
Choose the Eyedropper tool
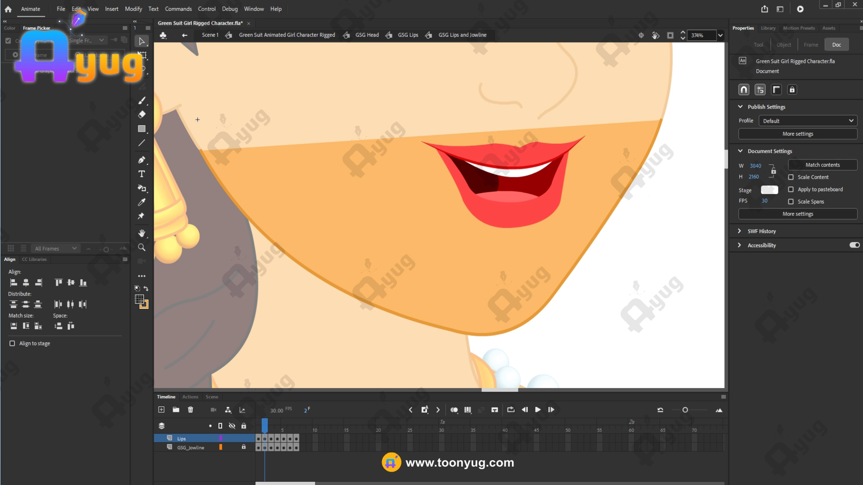coord(142,202)
